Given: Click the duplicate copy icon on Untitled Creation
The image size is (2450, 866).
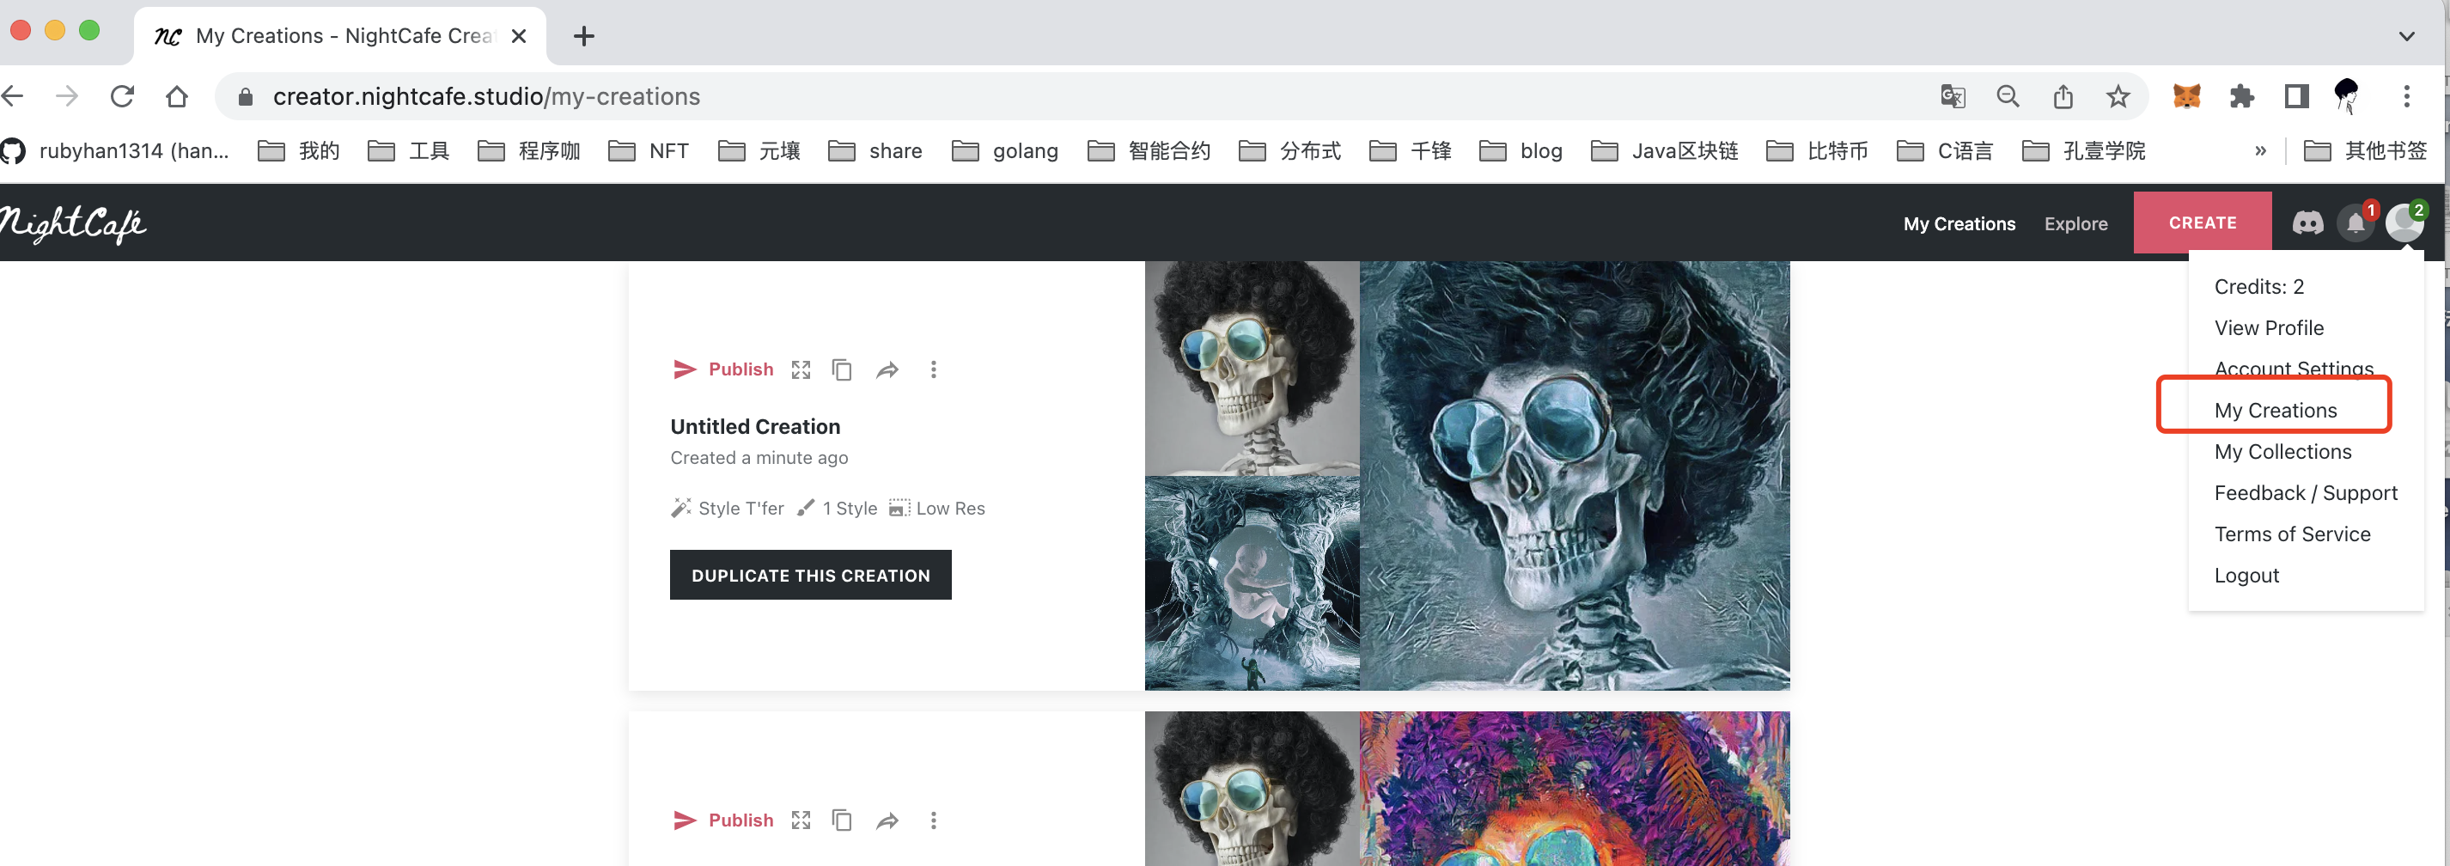Looking at the screenshot, I should (842, 369).
